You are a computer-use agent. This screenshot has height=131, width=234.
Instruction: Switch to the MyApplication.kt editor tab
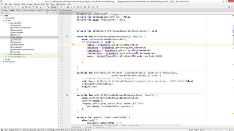click(84, 13)
